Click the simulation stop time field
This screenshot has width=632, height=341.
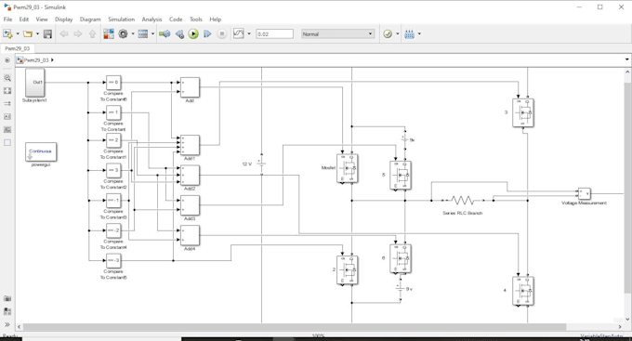pyautogui.click(x=274, y=33)
